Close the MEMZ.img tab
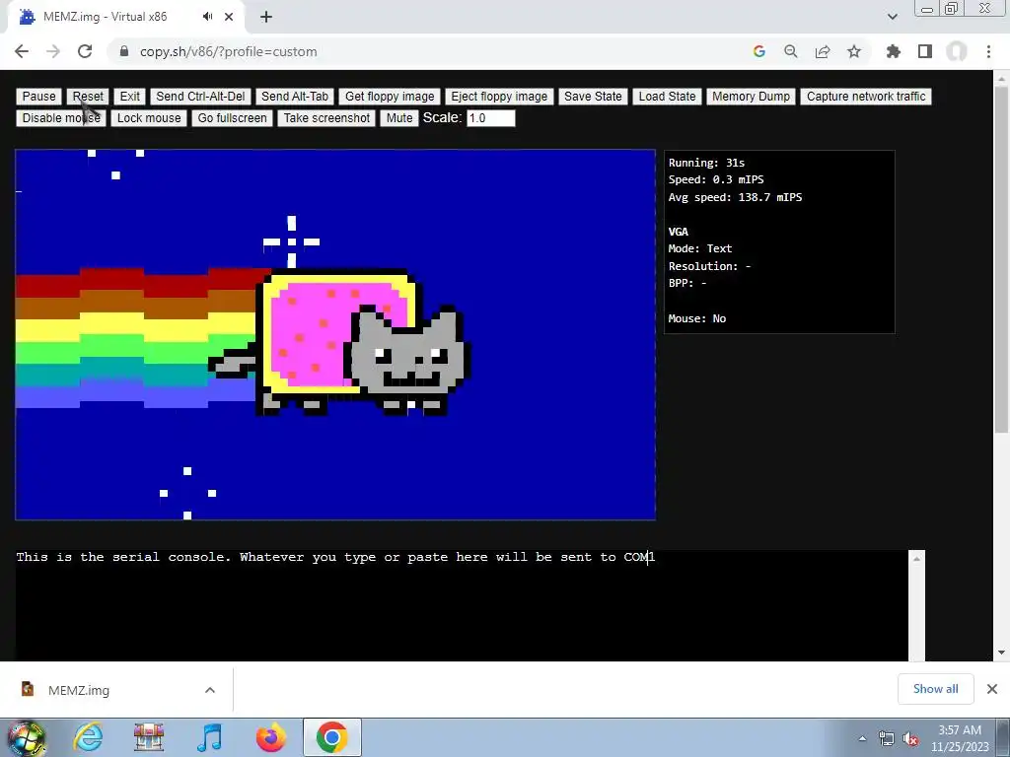 [x=229, y=17]
